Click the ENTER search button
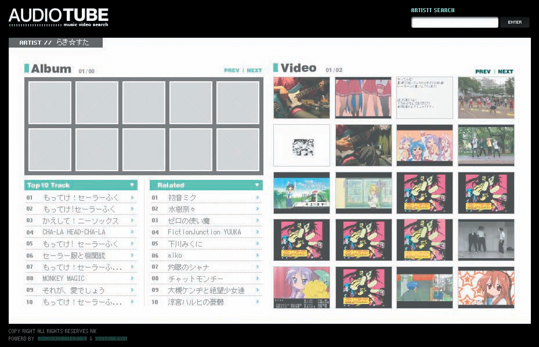539x347 pixels. point(515,23)
